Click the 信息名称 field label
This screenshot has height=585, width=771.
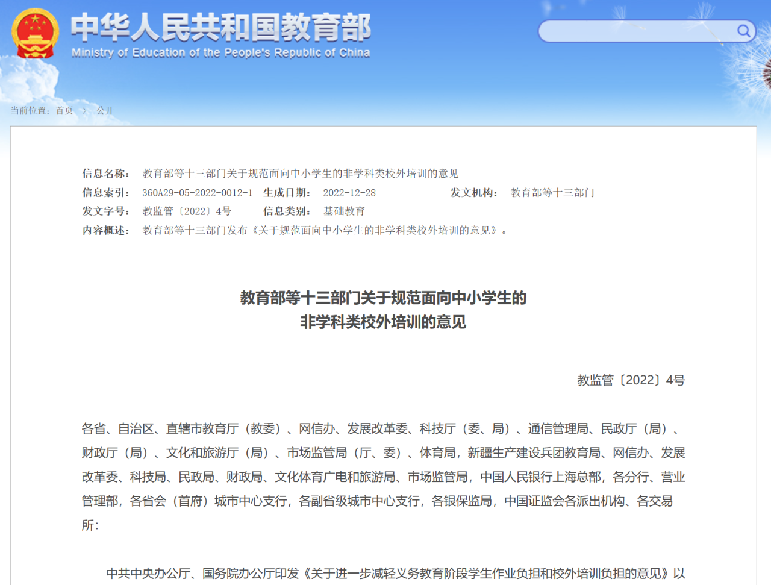pos(106,174)
